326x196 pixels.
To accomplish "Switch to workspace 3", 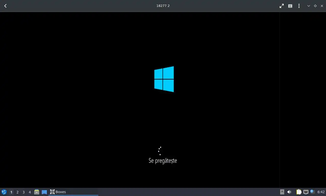I will [x=23, y=192].
